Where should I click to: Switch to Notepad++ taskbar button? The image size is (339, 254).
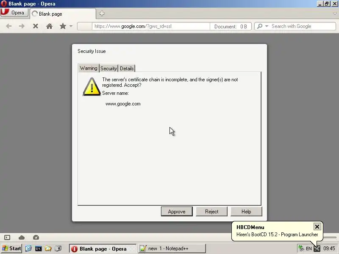pyautogui.click(x=172, y=248)
